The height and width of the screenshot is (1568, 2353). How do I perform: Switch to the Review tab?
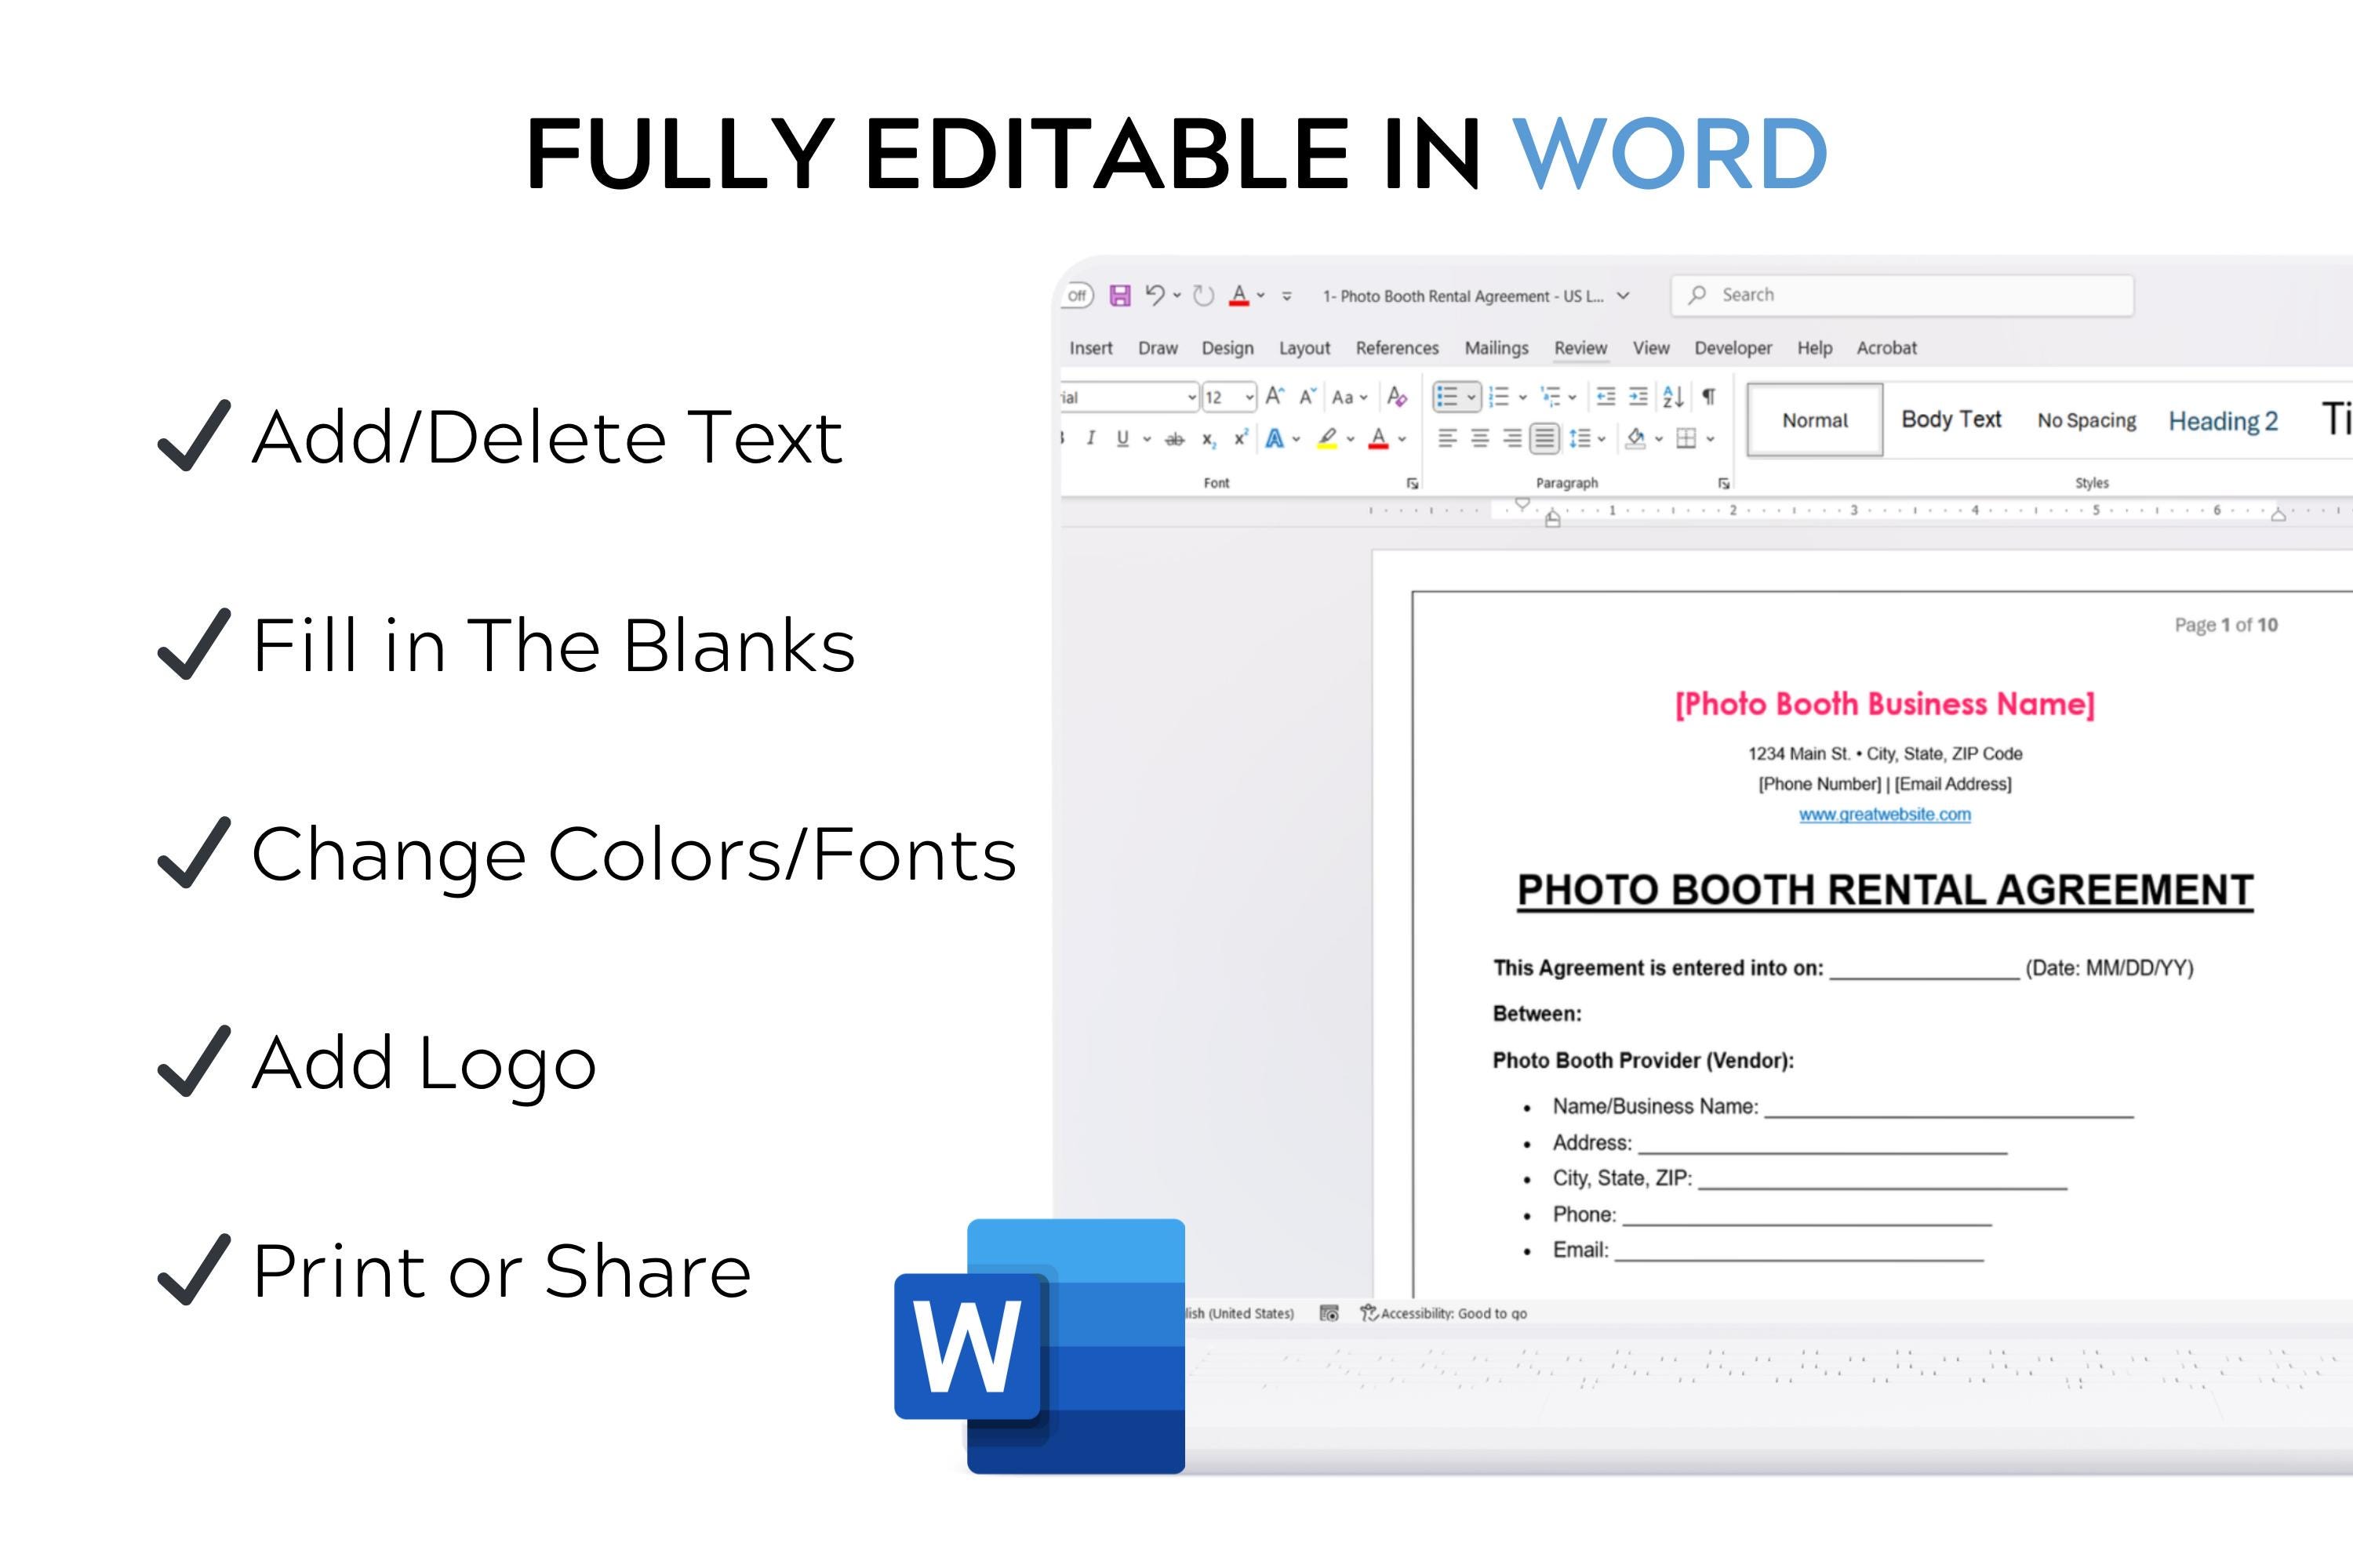1580,348
